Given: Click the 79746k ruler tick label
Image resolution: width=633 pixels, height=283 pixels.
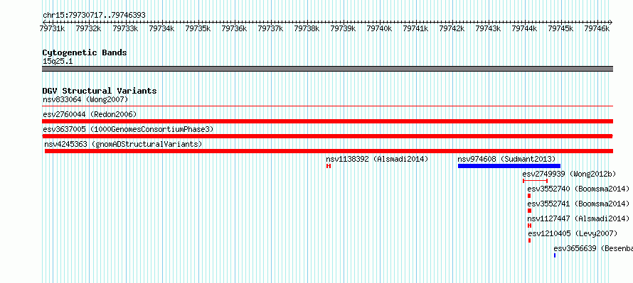Looking at the screenshot, I should click(596, 28).
